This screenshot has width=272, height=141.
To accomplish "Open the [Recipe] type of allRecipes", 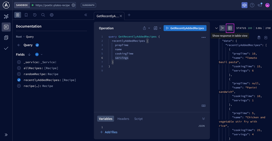I will (51, 68).
